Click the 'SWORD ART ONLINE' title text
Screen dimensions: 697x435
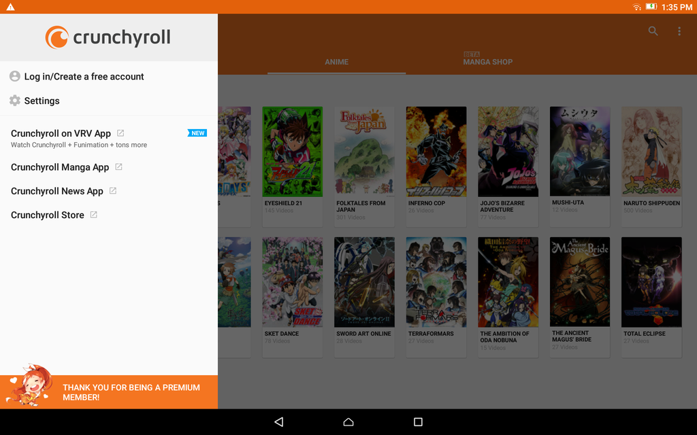(363, 334)
